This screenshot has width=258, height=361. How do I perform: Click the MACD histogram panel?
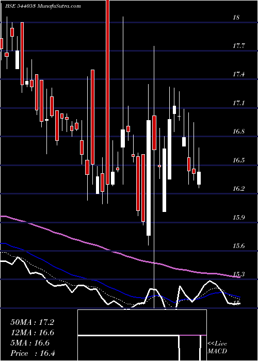(x=142, y=335)
